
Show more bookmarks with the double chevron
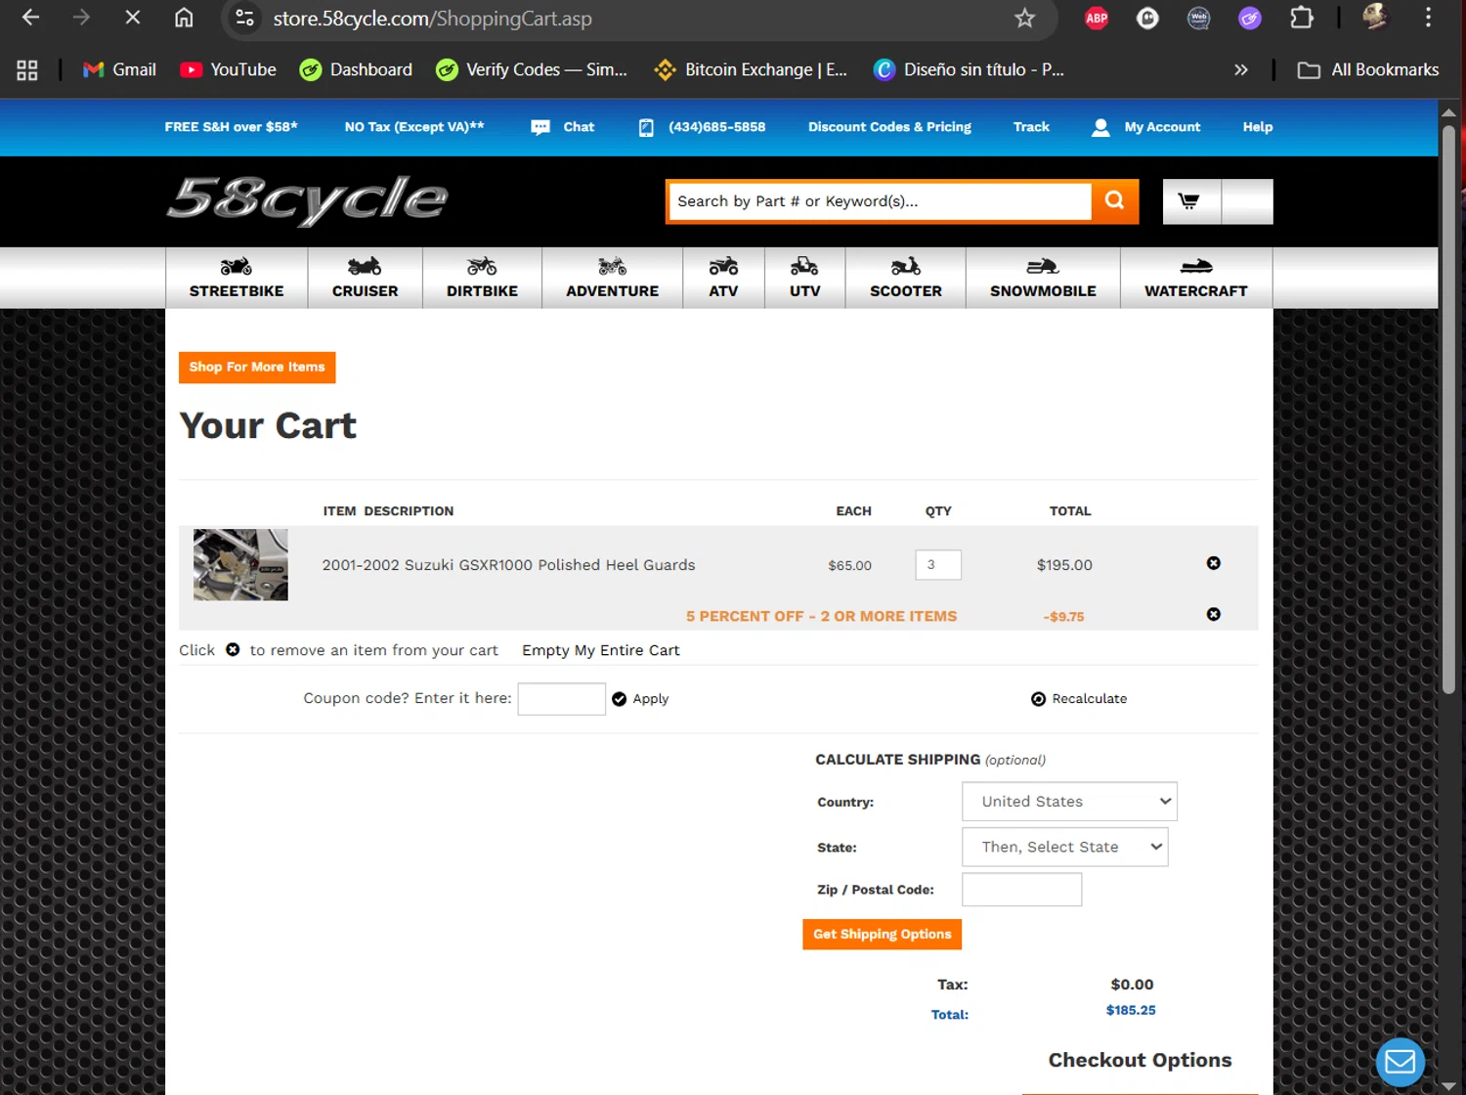[x=1240, y=69]
